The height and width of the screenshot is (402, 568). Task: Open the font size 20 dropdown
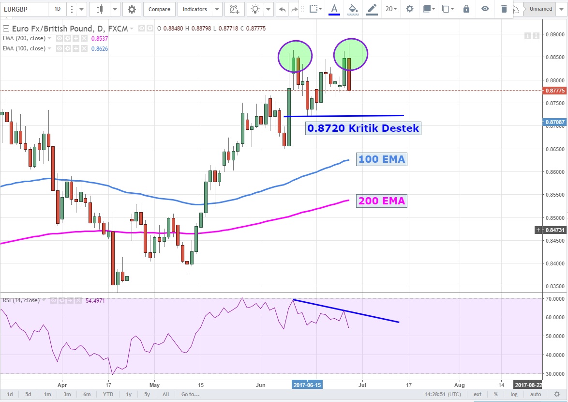tap(390, 9)
